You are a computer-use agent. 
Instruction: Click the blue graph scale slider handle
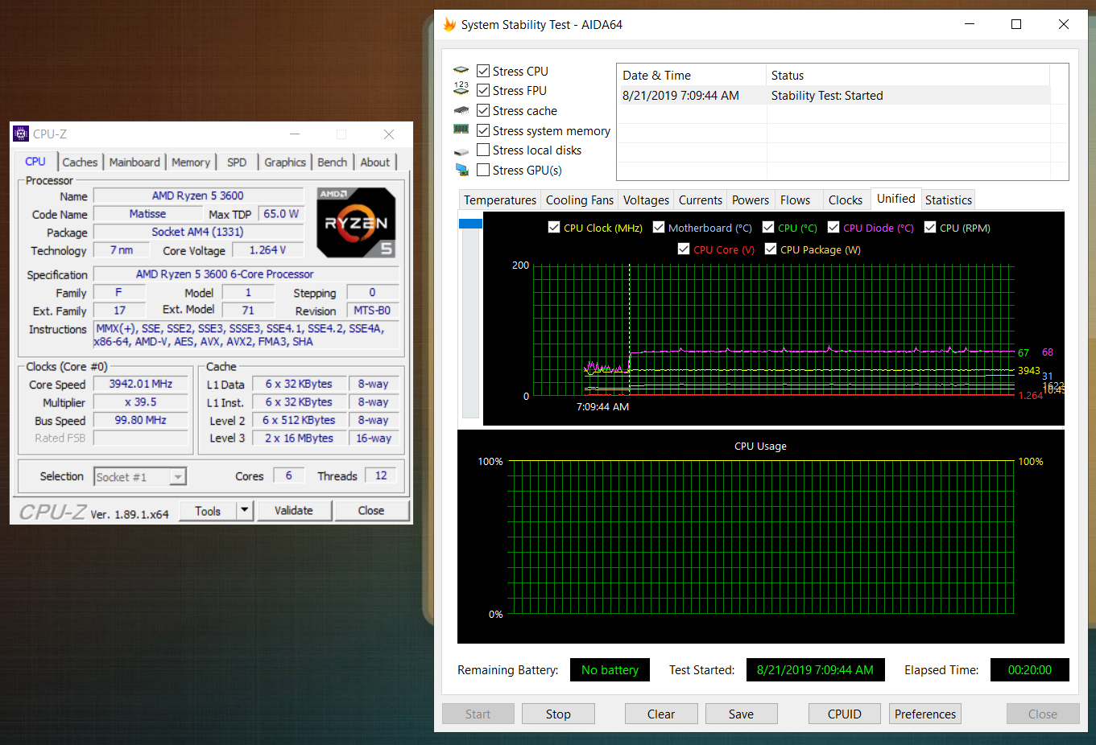tap(470, 224)
